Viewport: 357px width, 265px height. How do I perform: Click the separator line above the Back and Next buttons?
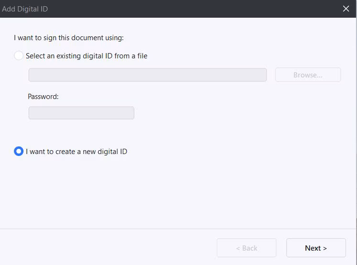pos(178,229)
